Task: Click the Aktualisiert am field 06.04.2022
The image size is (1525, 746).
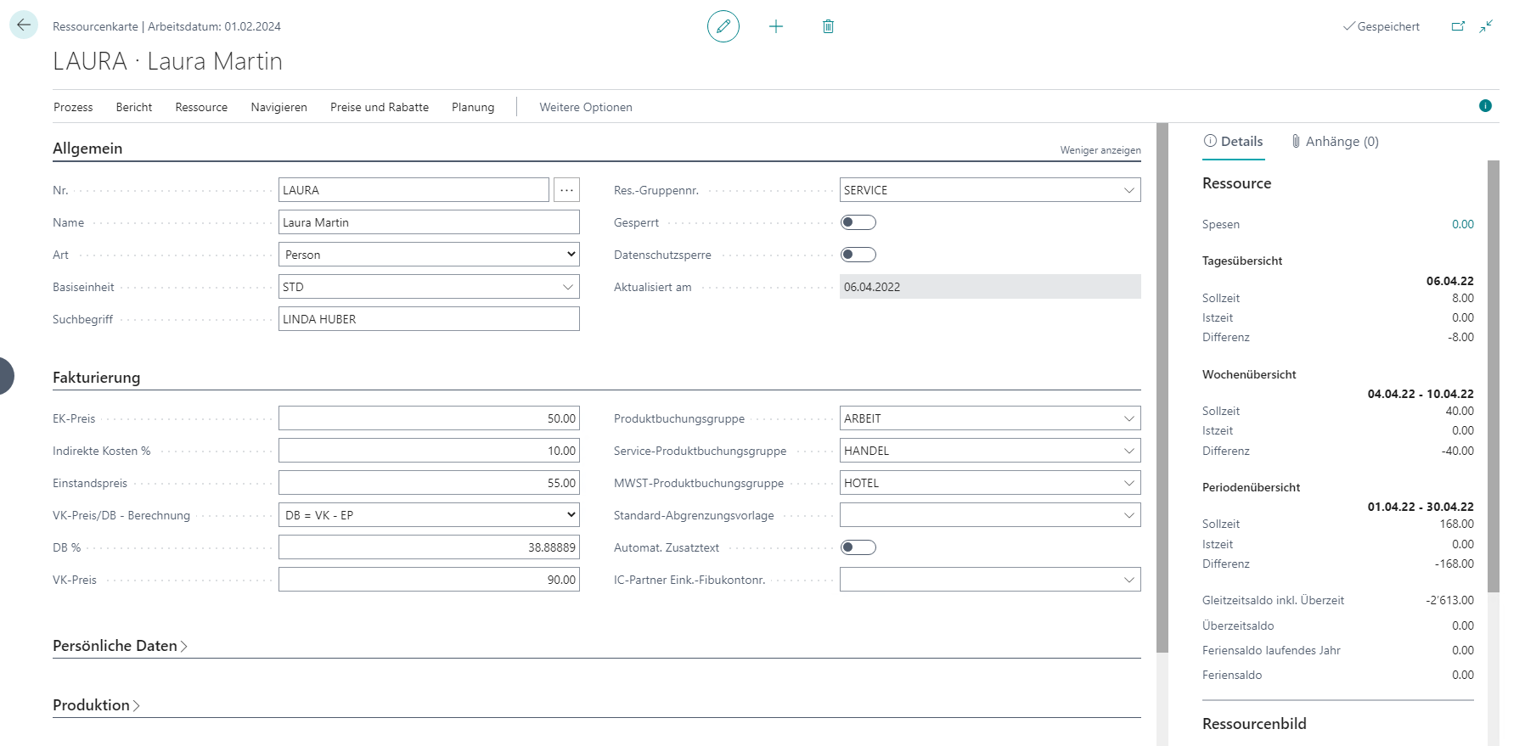Action: point(990,287)
